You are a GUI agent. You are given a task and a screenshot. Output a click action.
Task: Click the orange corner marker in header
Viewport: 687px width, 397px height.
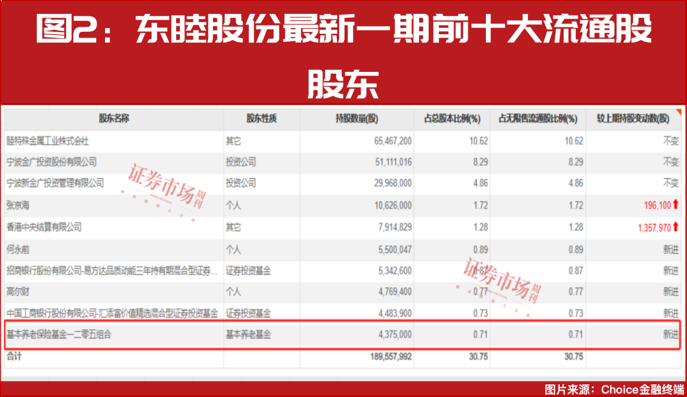pyautogui.click(x=678, y=111)
